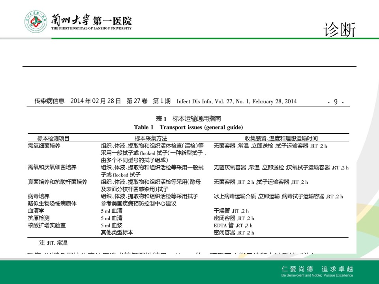Click the line "及表面分枝杆菌感染用)拭子"
379x284 pixels.
click(x=135, y=189)
